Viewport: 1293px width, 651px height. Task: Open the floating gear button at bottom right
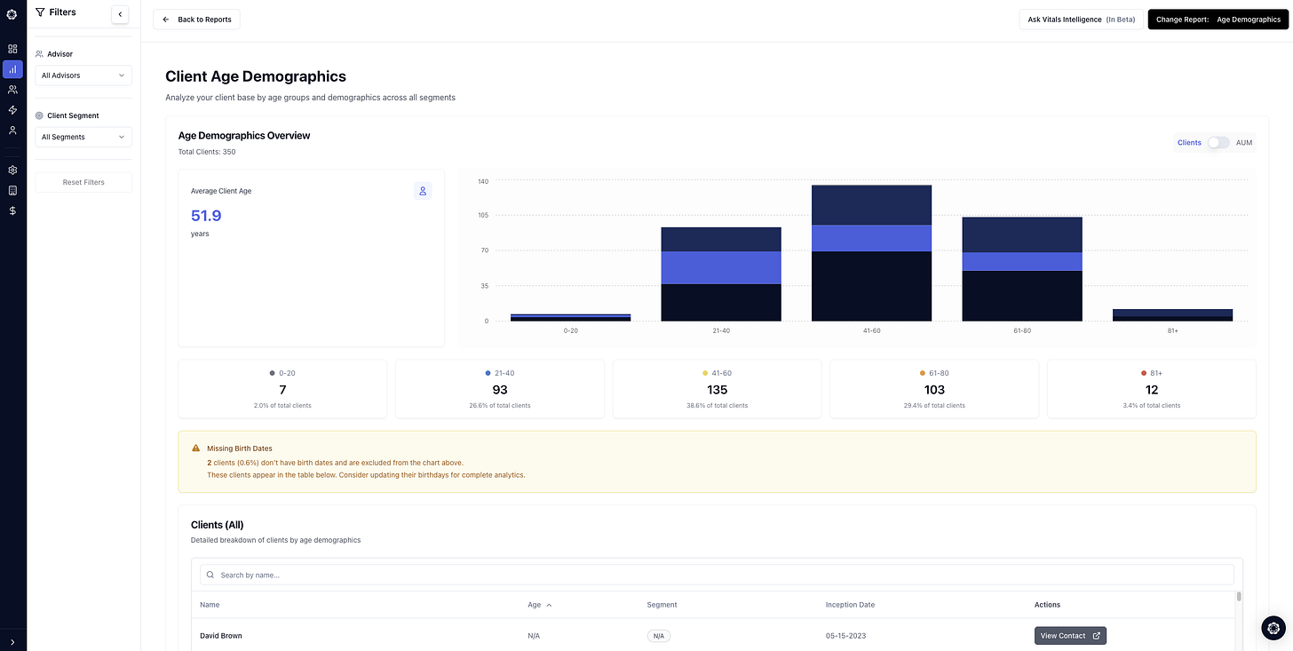[1273, 628]
